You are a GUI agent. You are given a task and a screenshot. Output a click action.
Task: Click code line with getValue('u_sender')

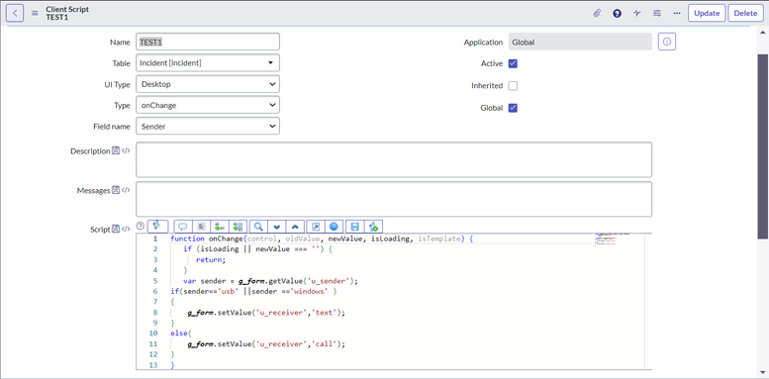271,281
